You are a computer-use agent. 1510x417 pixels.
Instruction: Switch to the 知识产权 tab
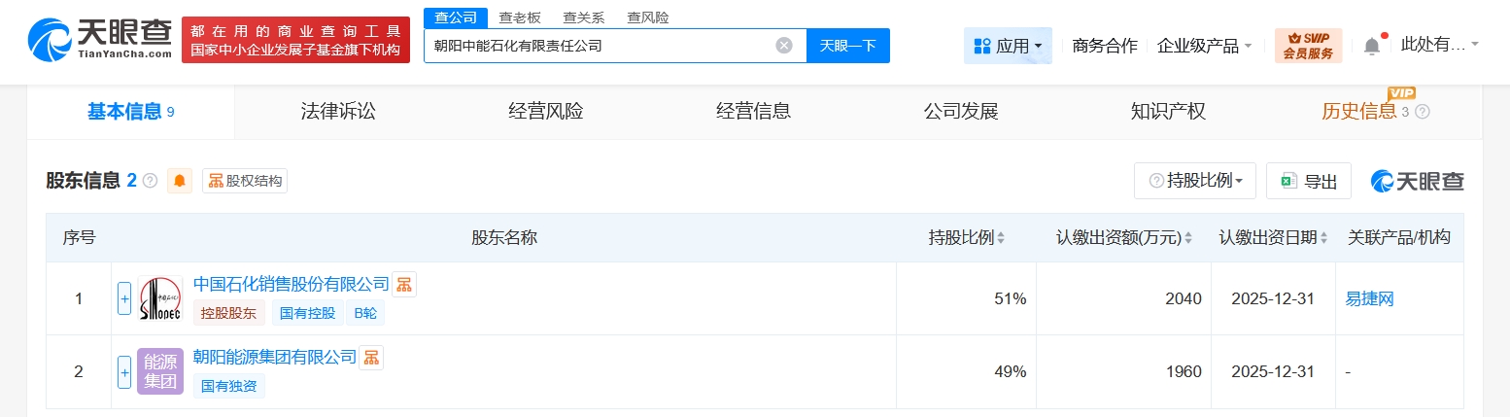coord(1168,111)
